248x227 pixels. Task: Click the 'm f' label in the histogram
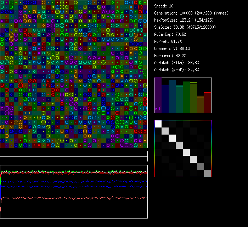(x=158, y=108)
